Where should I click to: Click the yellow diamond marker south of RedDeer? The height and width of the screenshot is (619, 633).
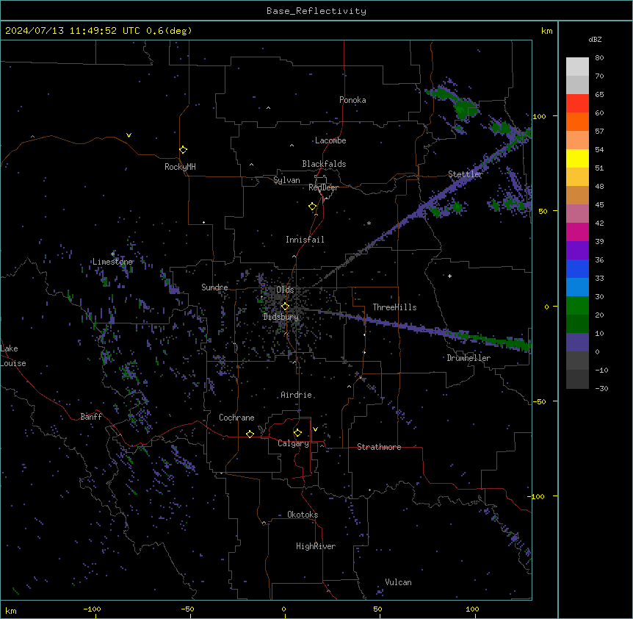point(313,207)
